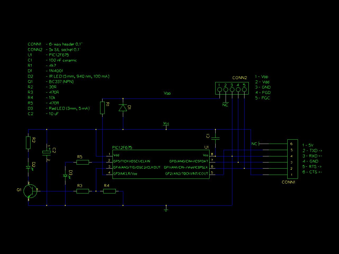Screen dimensions: 339x254
Task: Select resistor R5
Action: point(83,162)
